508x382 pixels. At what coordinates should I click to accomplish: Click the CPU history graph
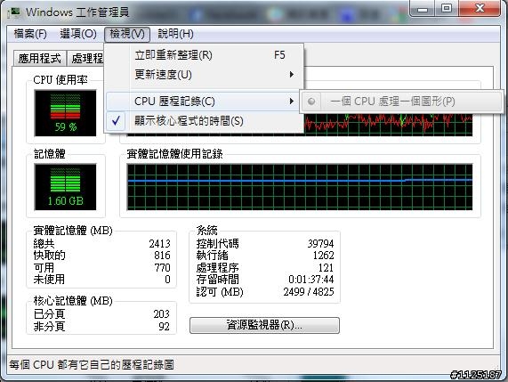pos(388,125)
